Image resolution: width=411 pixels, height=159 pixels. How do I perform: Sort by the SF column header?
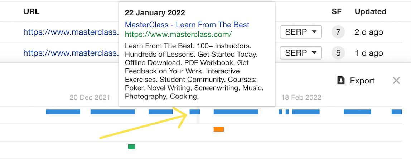[x=337, y=11]
